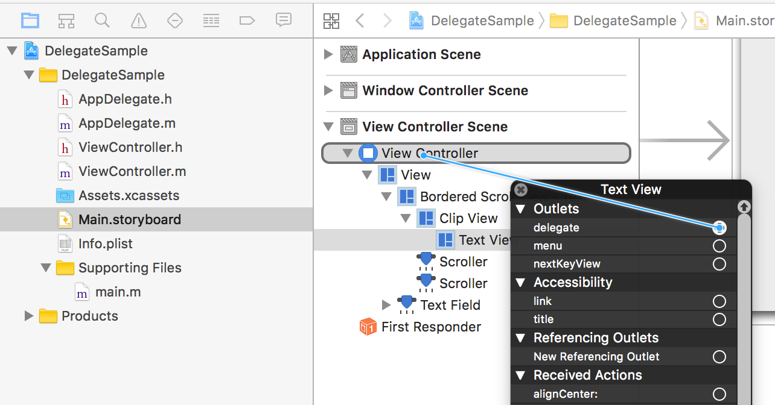
Task: Click the related items grid icon
Action: pyautogui.click(x=331, y=20)
